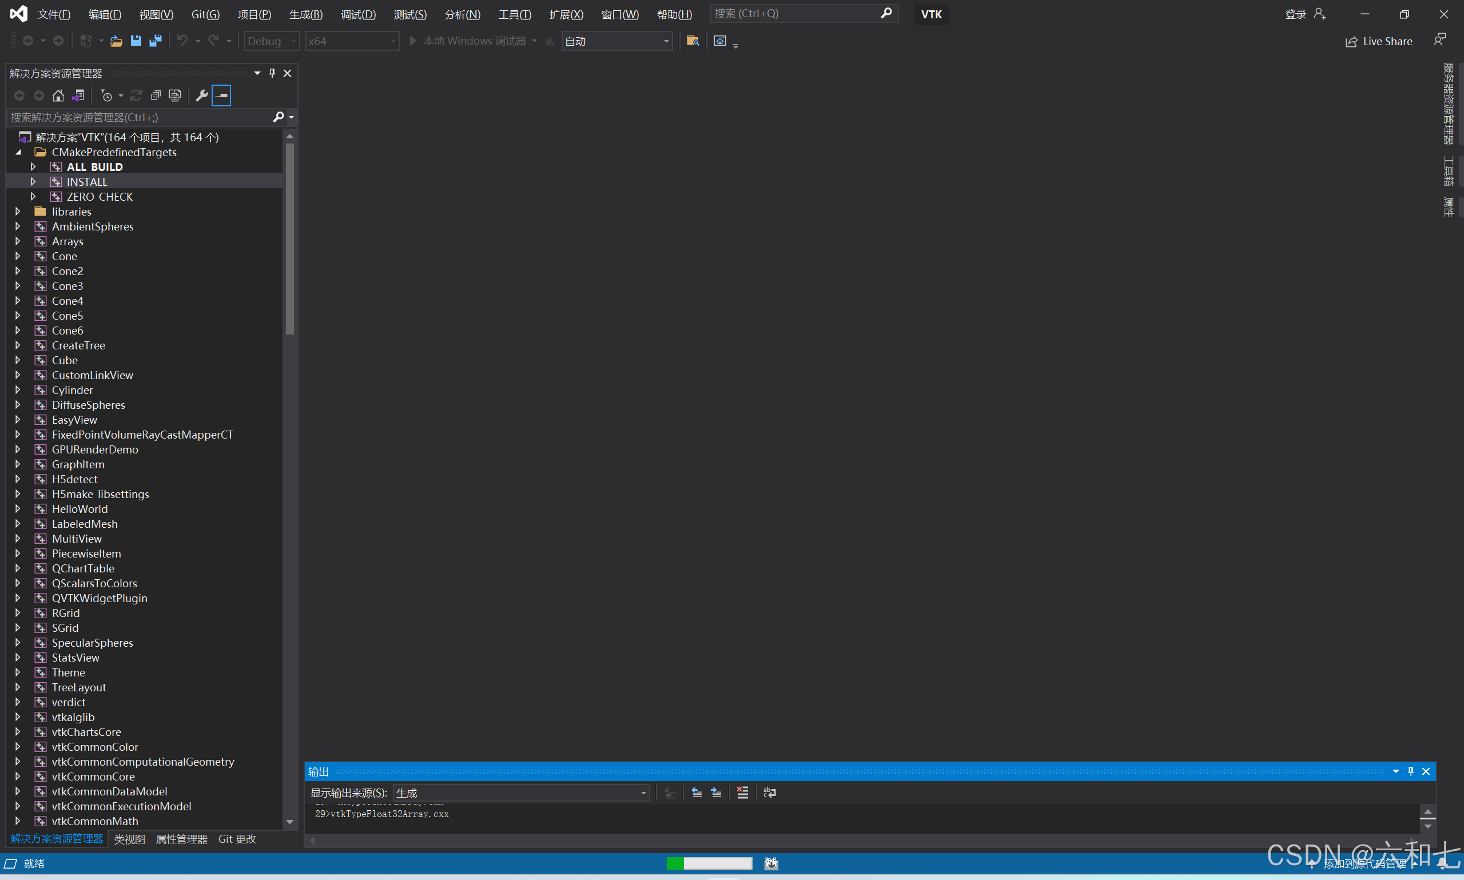Image resolution: width=1464 pixels, height=880 pixels.
Task: Select the QVTKWidgetPlugin project
Action: (x=100, y=598)
